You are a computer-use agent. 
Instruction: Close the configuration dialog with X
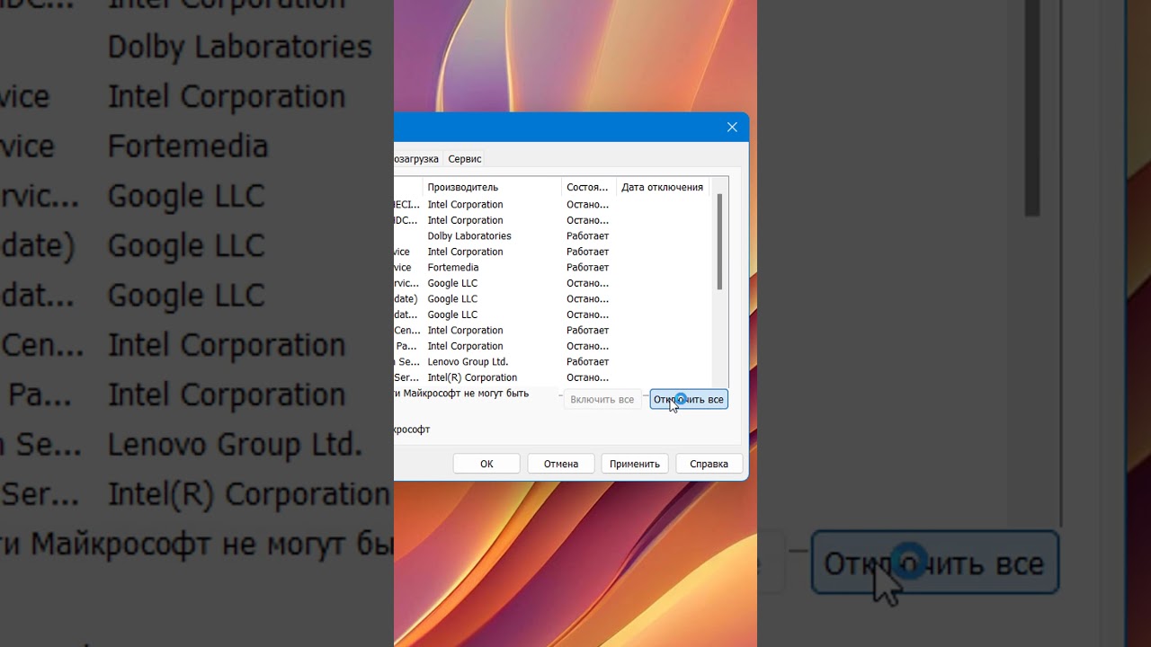pyautogui.click(x=732, y=128)
